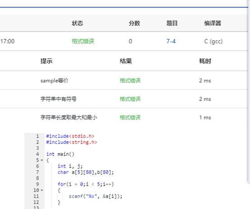The width and height of the screenshot is (250, 209).
Task: Place cursor on int main() line
Action: click(60, 154)
